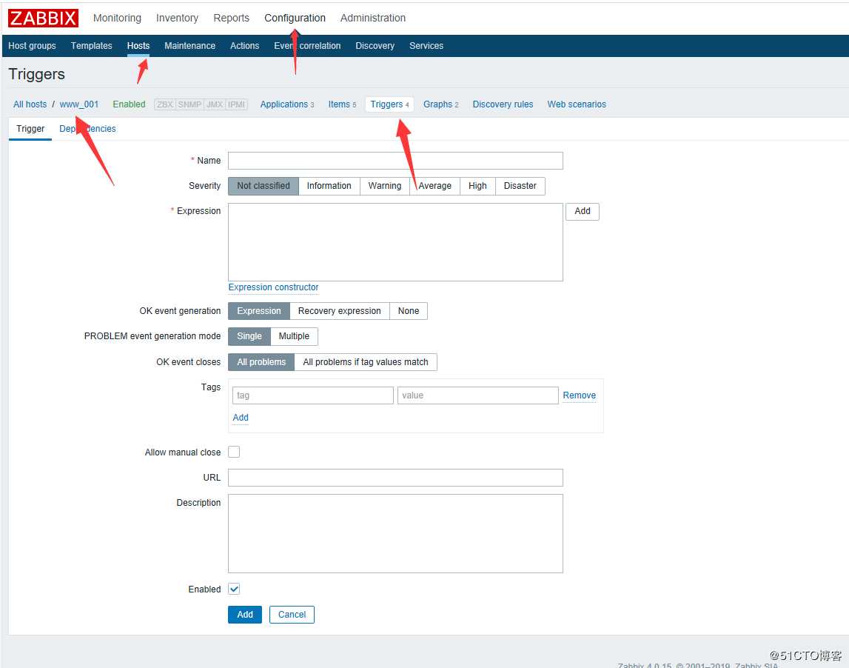The image size is (849, 668).
Task: Switch to the Dependencies tab
Action: tap(88, 129)
